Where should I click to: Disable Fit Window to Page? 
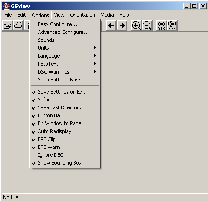(x=65, y=123)
